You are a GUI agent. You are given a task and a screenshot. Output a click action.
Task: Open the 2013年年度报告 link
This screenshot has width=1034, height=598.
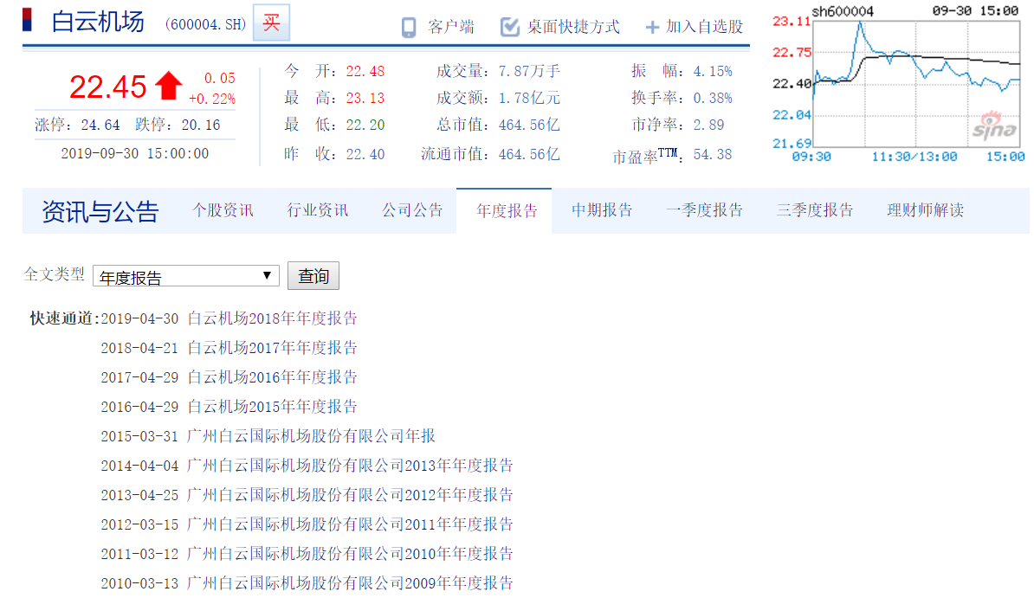coord(350,466)
